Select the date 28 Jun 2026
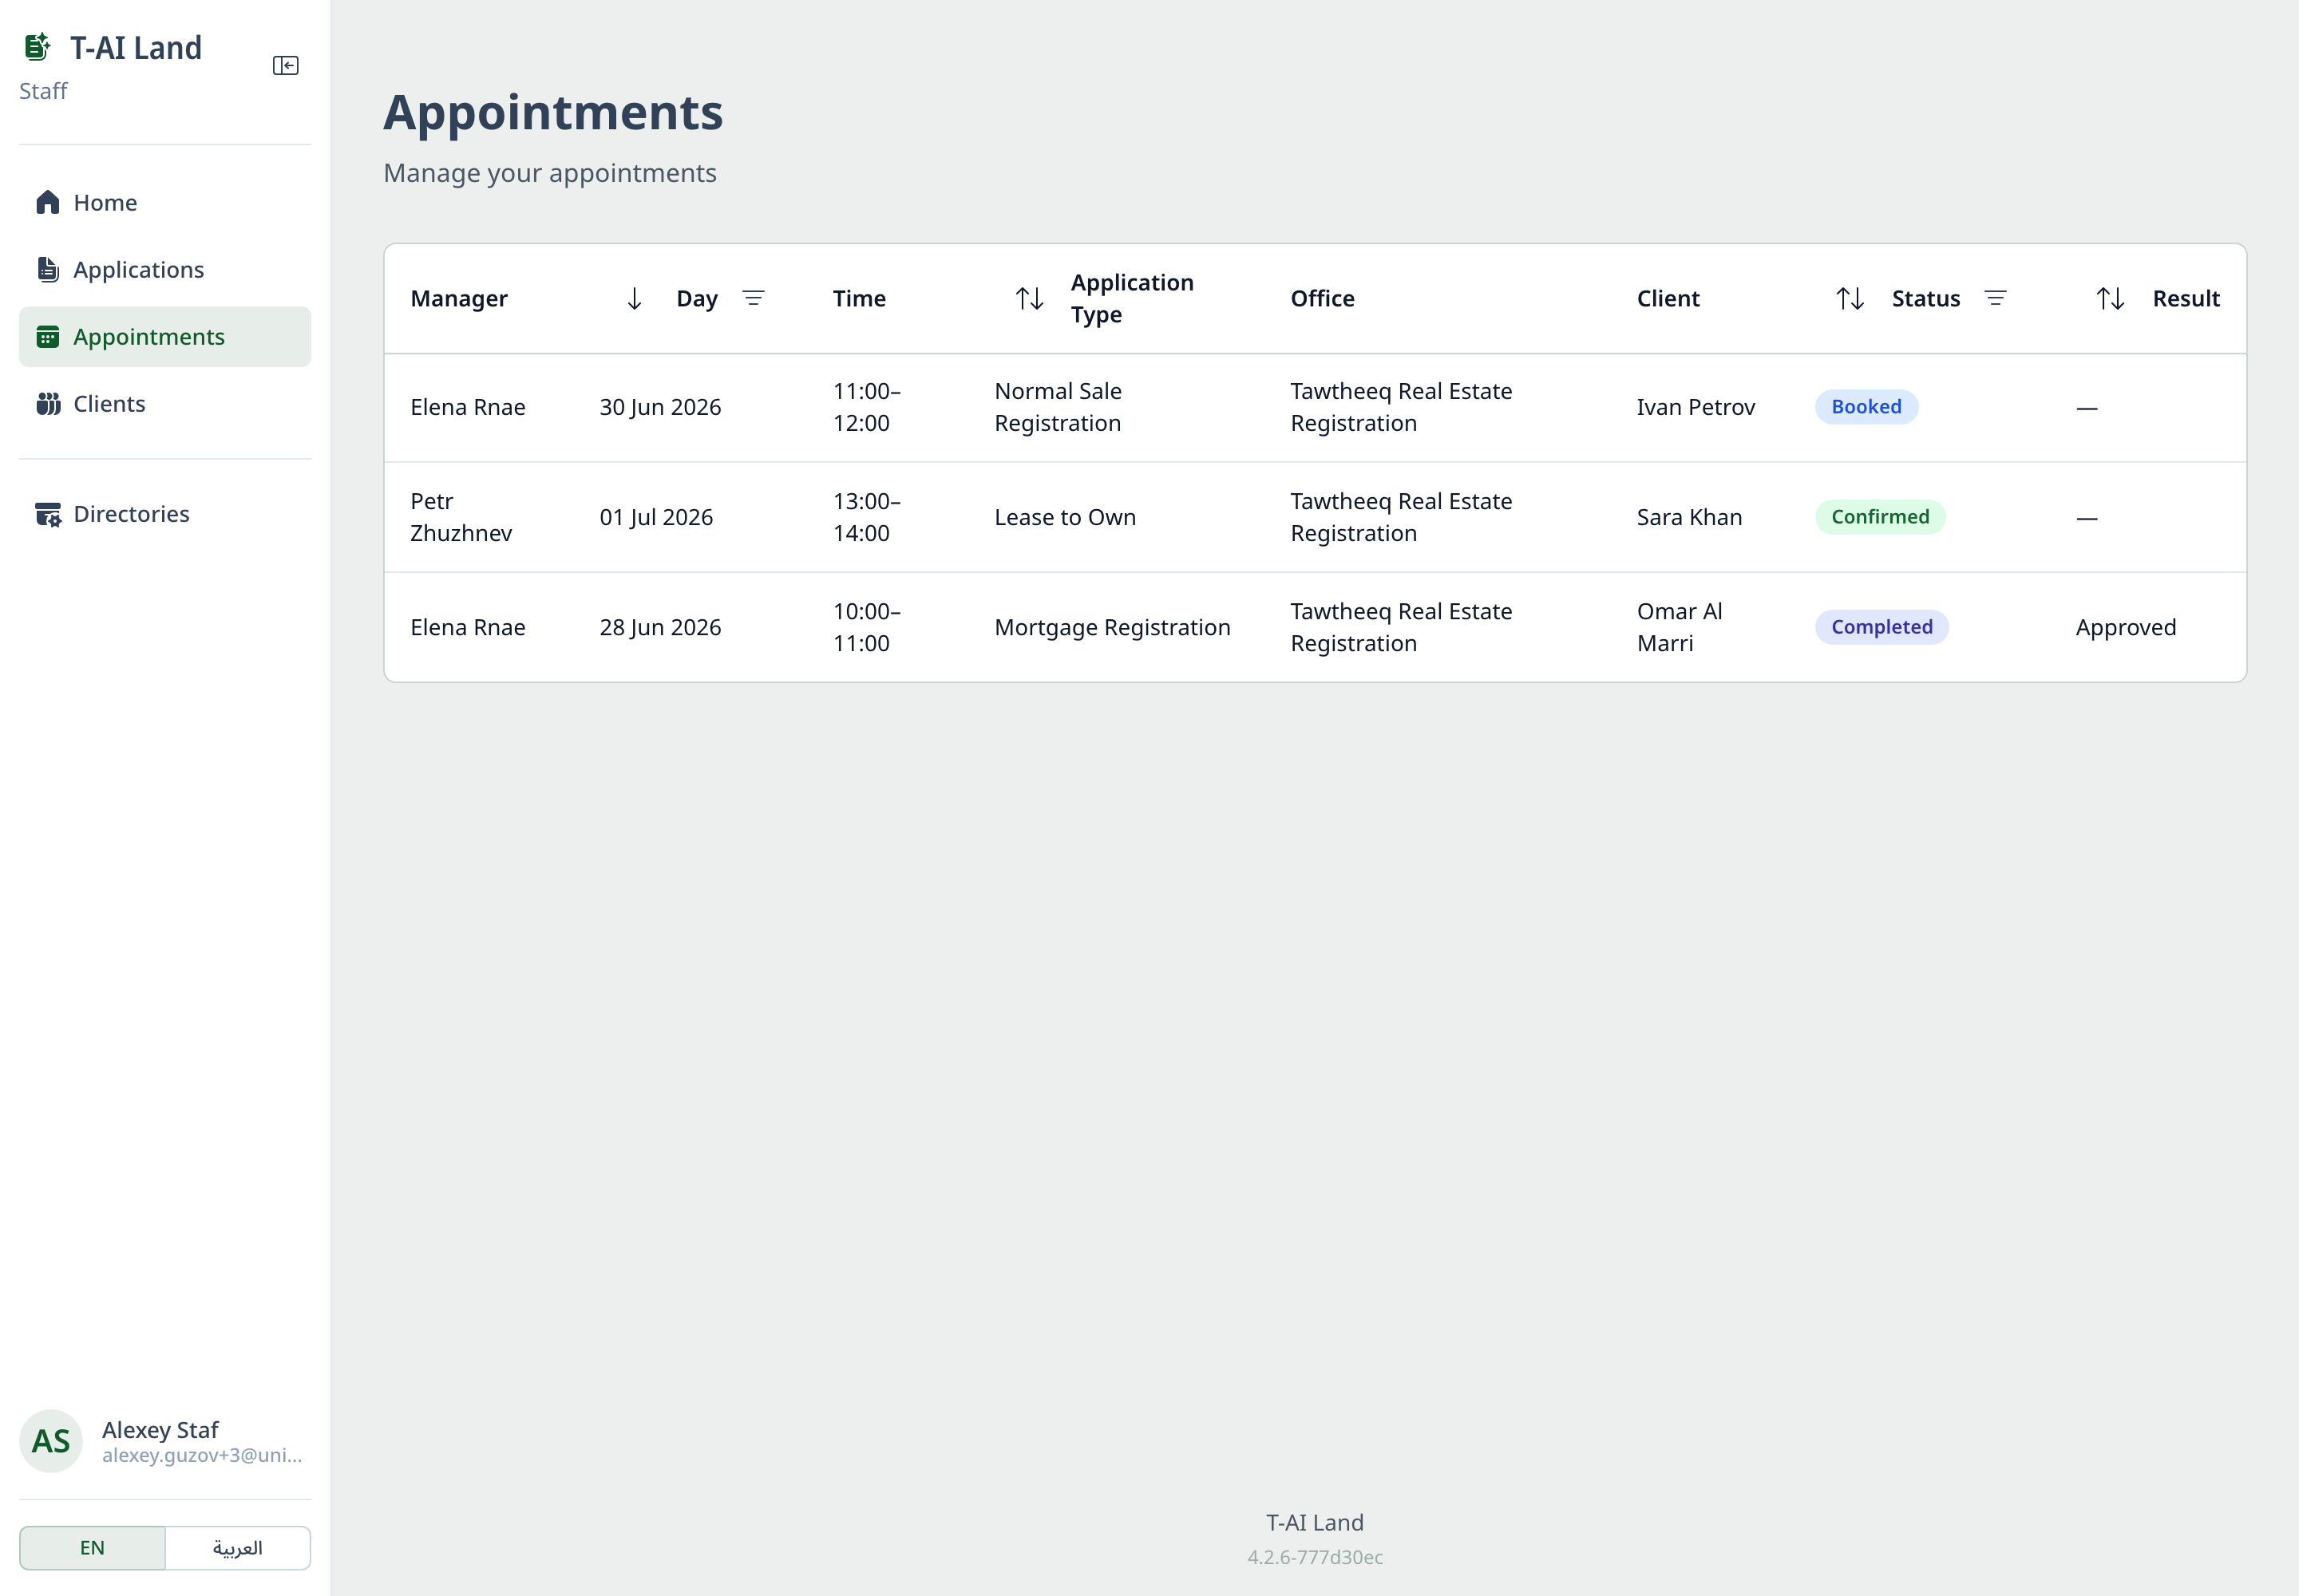The height and width of the screenshot is (1596, 2299). coord(660,627)
